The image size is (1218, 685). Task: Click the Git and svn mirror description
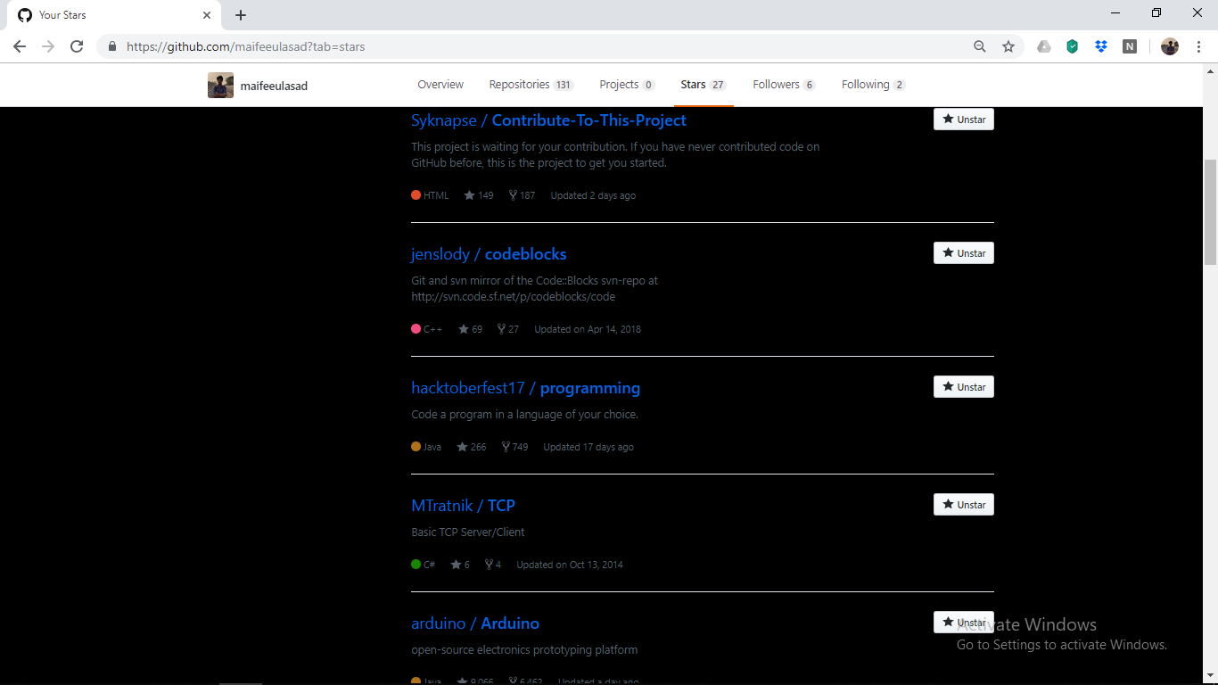point(534,289)
